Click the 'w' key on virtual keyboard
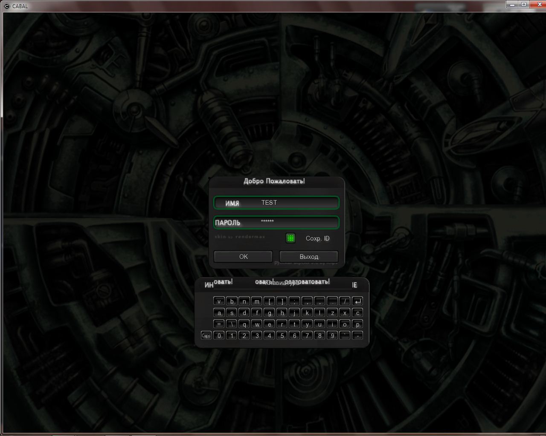This screenshot has height=436, width=546. point(257,324)
